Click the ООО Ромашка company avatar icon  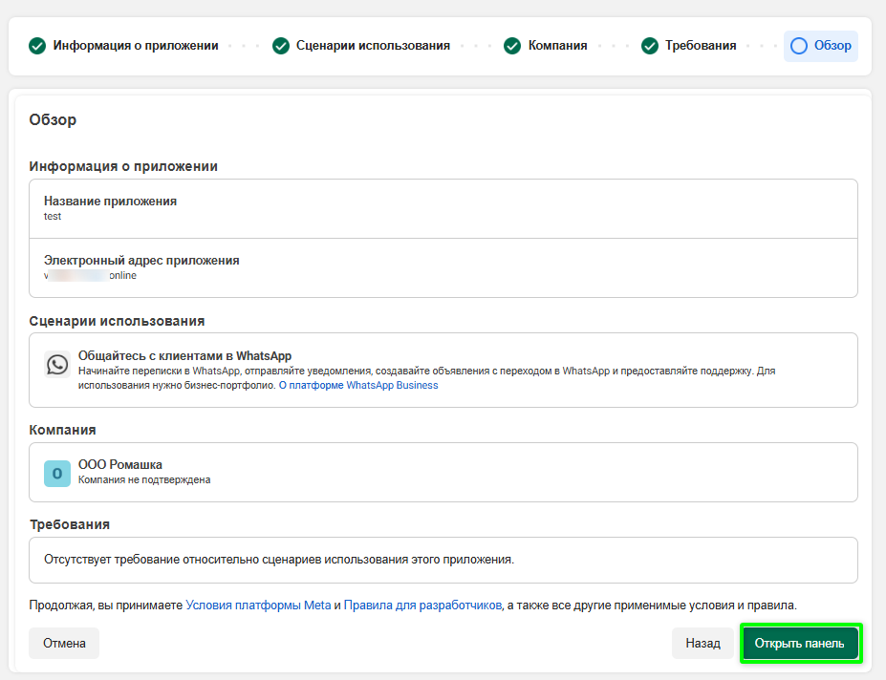(x=57, y=473)
